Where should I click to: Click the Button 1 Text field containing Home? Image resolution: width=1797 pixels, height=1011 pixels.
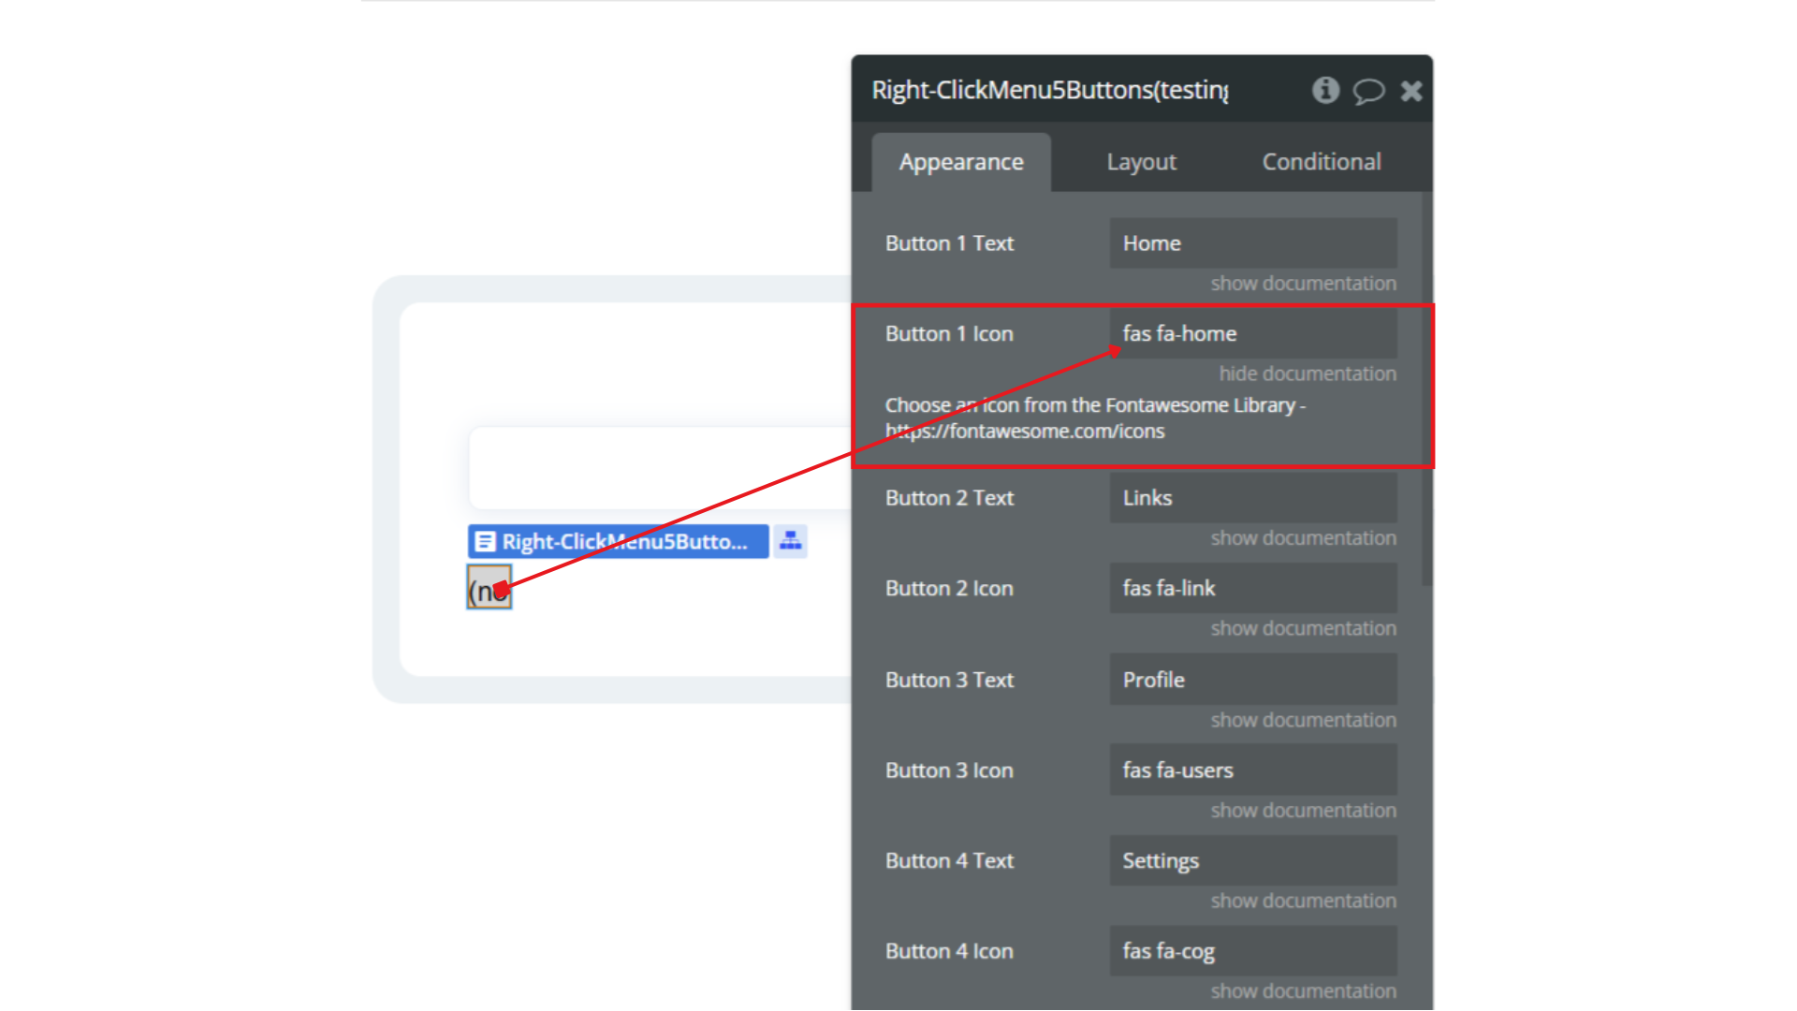pyautogui.click(x=1252, y=243)
